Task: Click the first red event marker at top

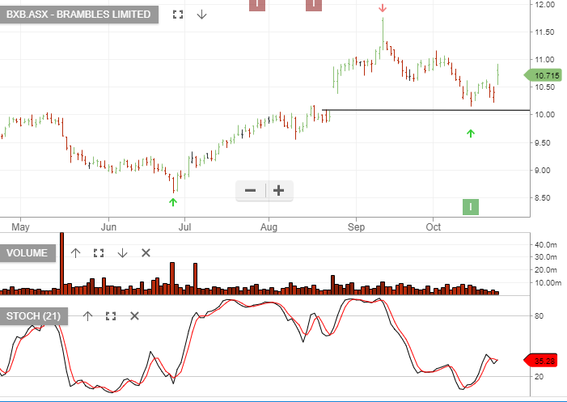Action: (256, 4)
